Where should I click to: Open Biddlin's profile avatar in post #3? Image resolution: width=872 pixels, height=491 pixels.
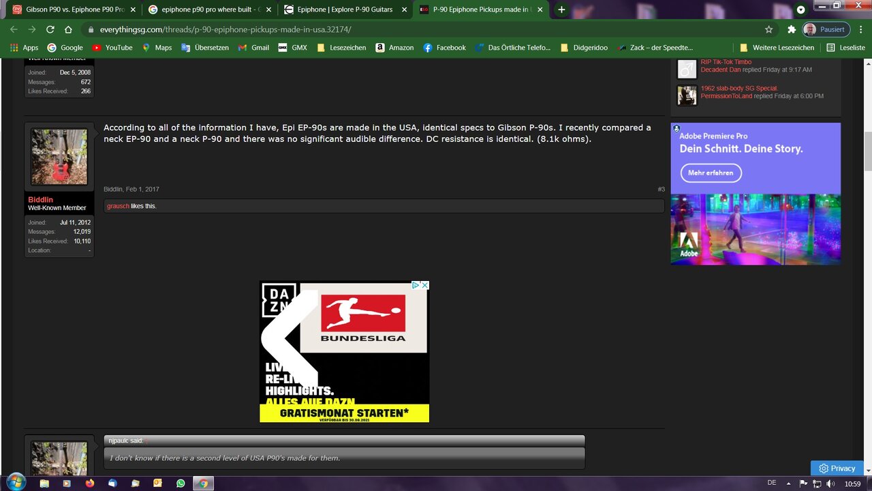coord(59,157)
